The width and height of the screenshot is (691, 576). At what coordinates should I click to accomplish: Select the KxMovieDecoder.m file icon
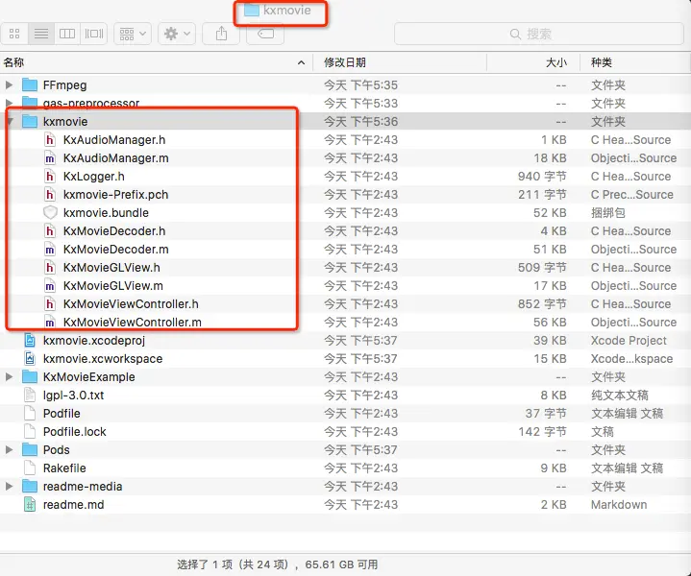pos(50,250)
